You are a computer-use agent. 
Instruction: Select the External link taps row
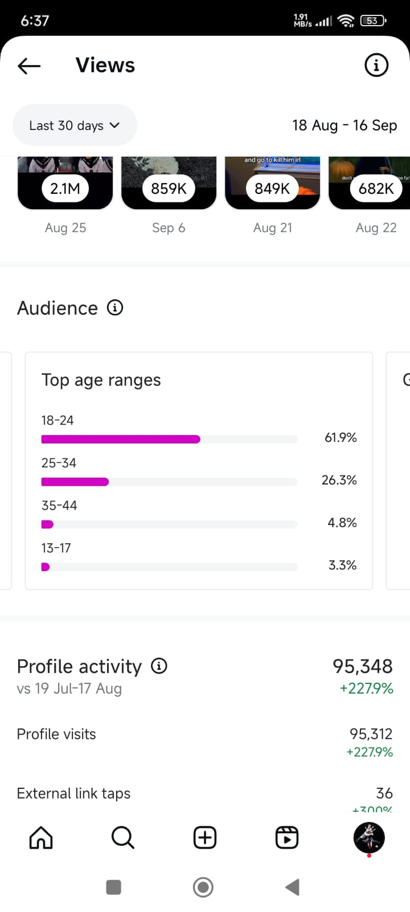[204, 794]
